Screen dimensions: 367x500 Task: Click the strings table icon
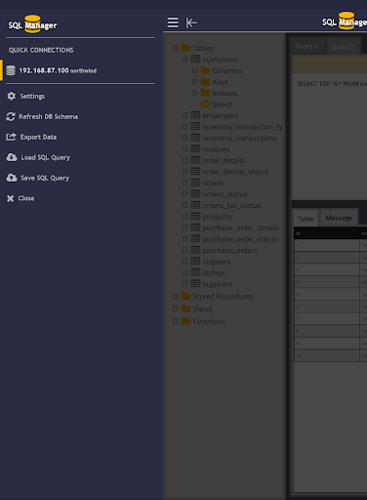[195, 272]
